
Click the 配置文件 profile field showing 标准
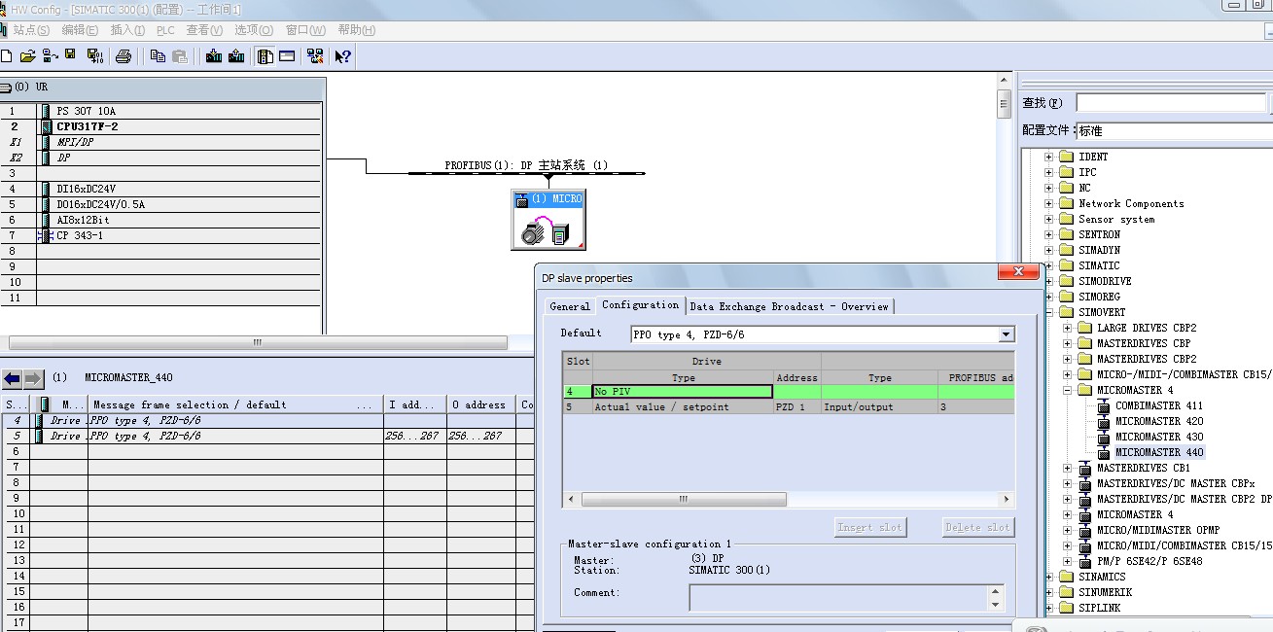point(1173,130)
